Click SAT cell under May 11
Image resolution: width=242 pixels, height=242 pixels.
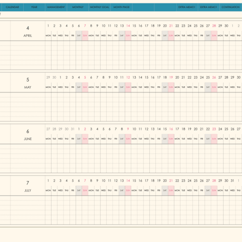[122, 87]
